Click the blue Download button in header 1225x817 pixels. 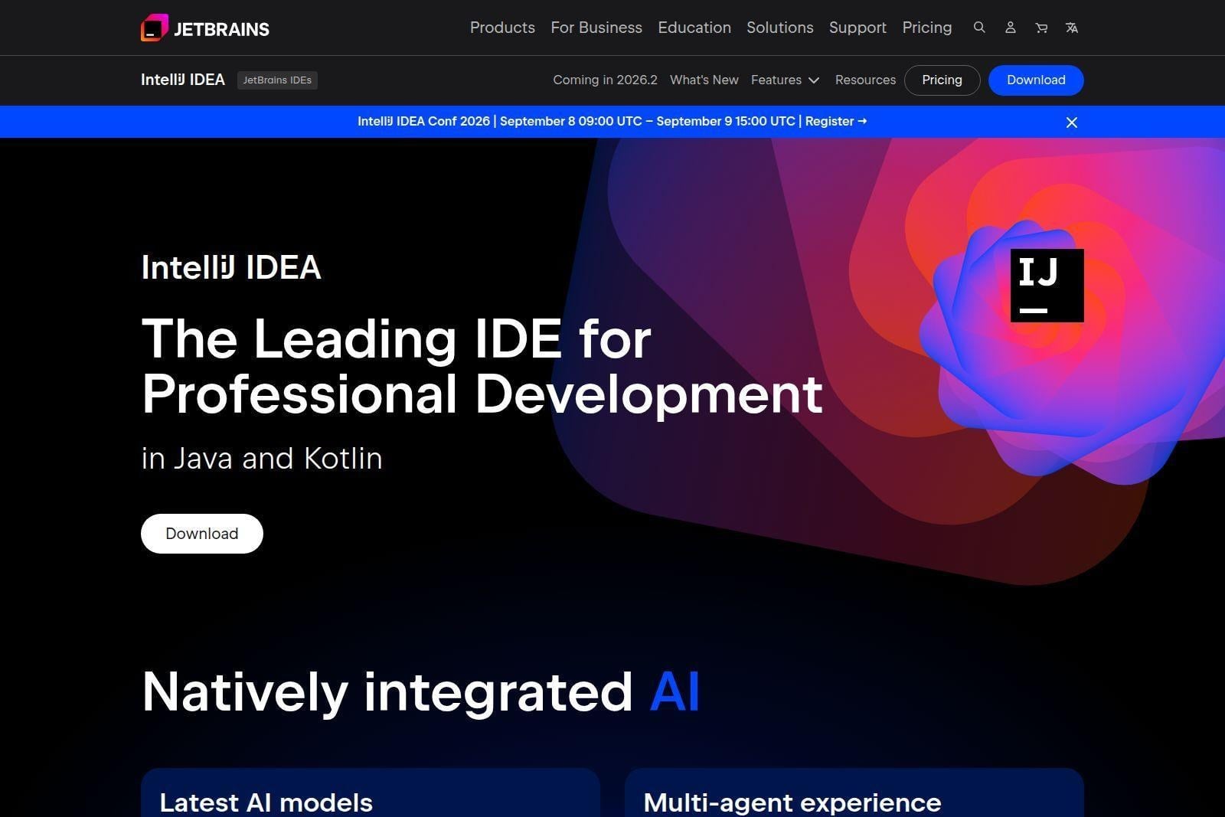pos(1036,80)
